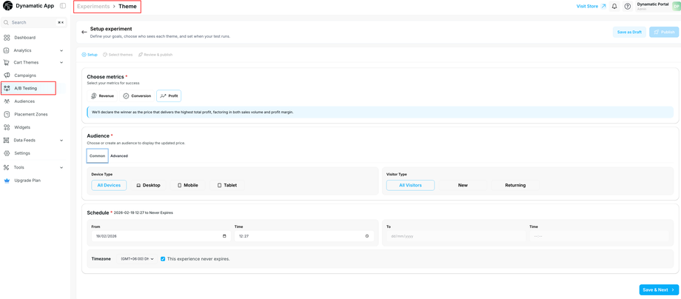Click the back arrow beside Setup experiment
Viewport: 681px width, 299px height.
(84, 32)
